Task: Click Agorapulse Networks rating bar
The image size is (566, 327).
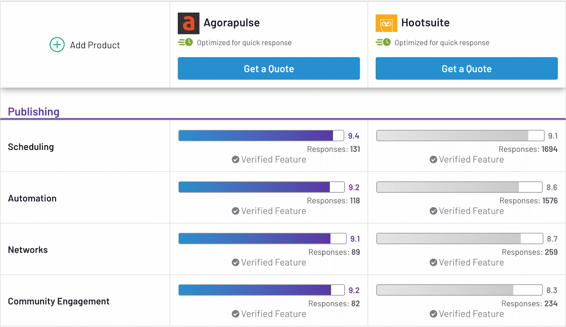Action: coord(262,239)
